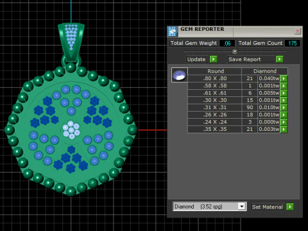Click green arrow for .24 X .24 row
Screen dimensions: 308x231
284,122
